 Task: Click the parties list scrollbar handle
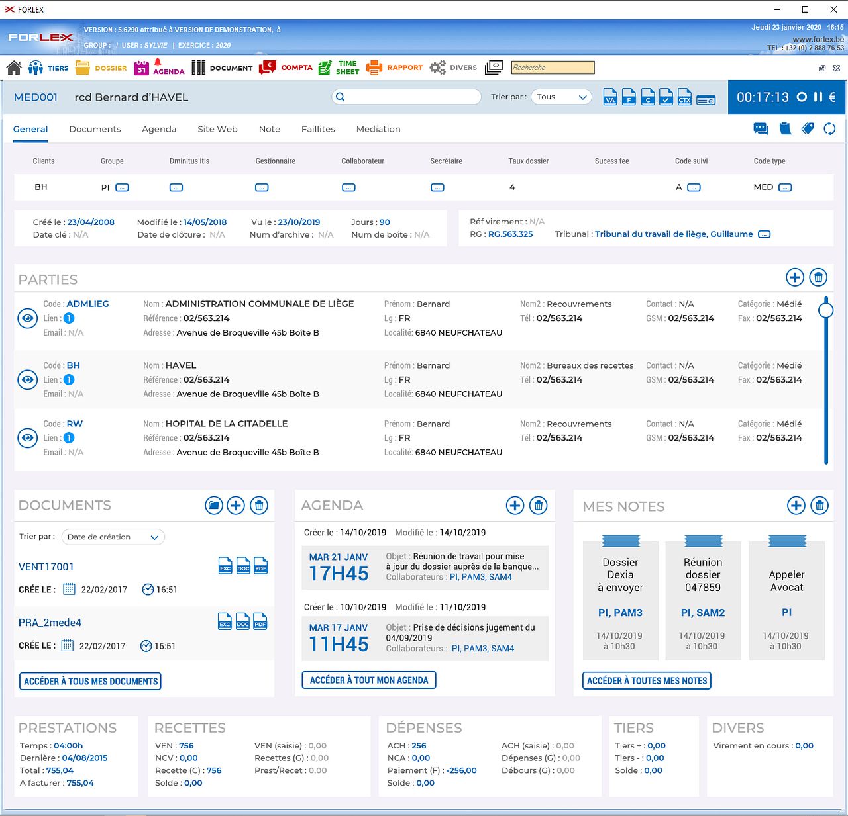click(825, 310)
